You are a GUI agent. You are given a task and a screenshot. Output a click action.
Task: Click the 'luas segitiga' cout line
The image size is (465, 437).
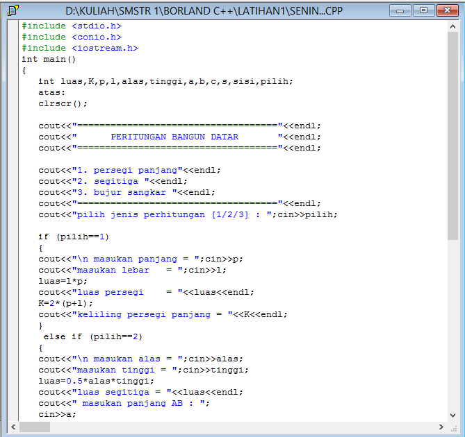(x=140, y=392)
